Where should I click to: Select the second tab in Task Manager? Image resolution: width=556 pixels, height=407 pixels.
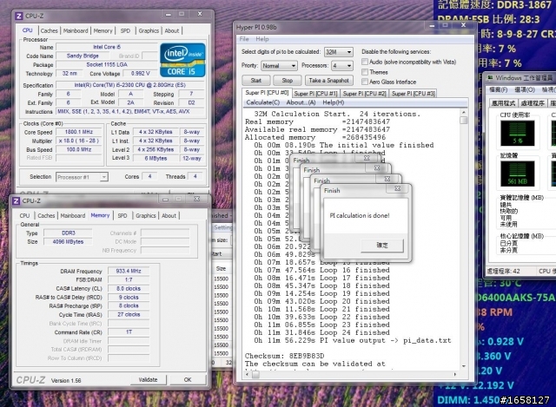[533, 103]
